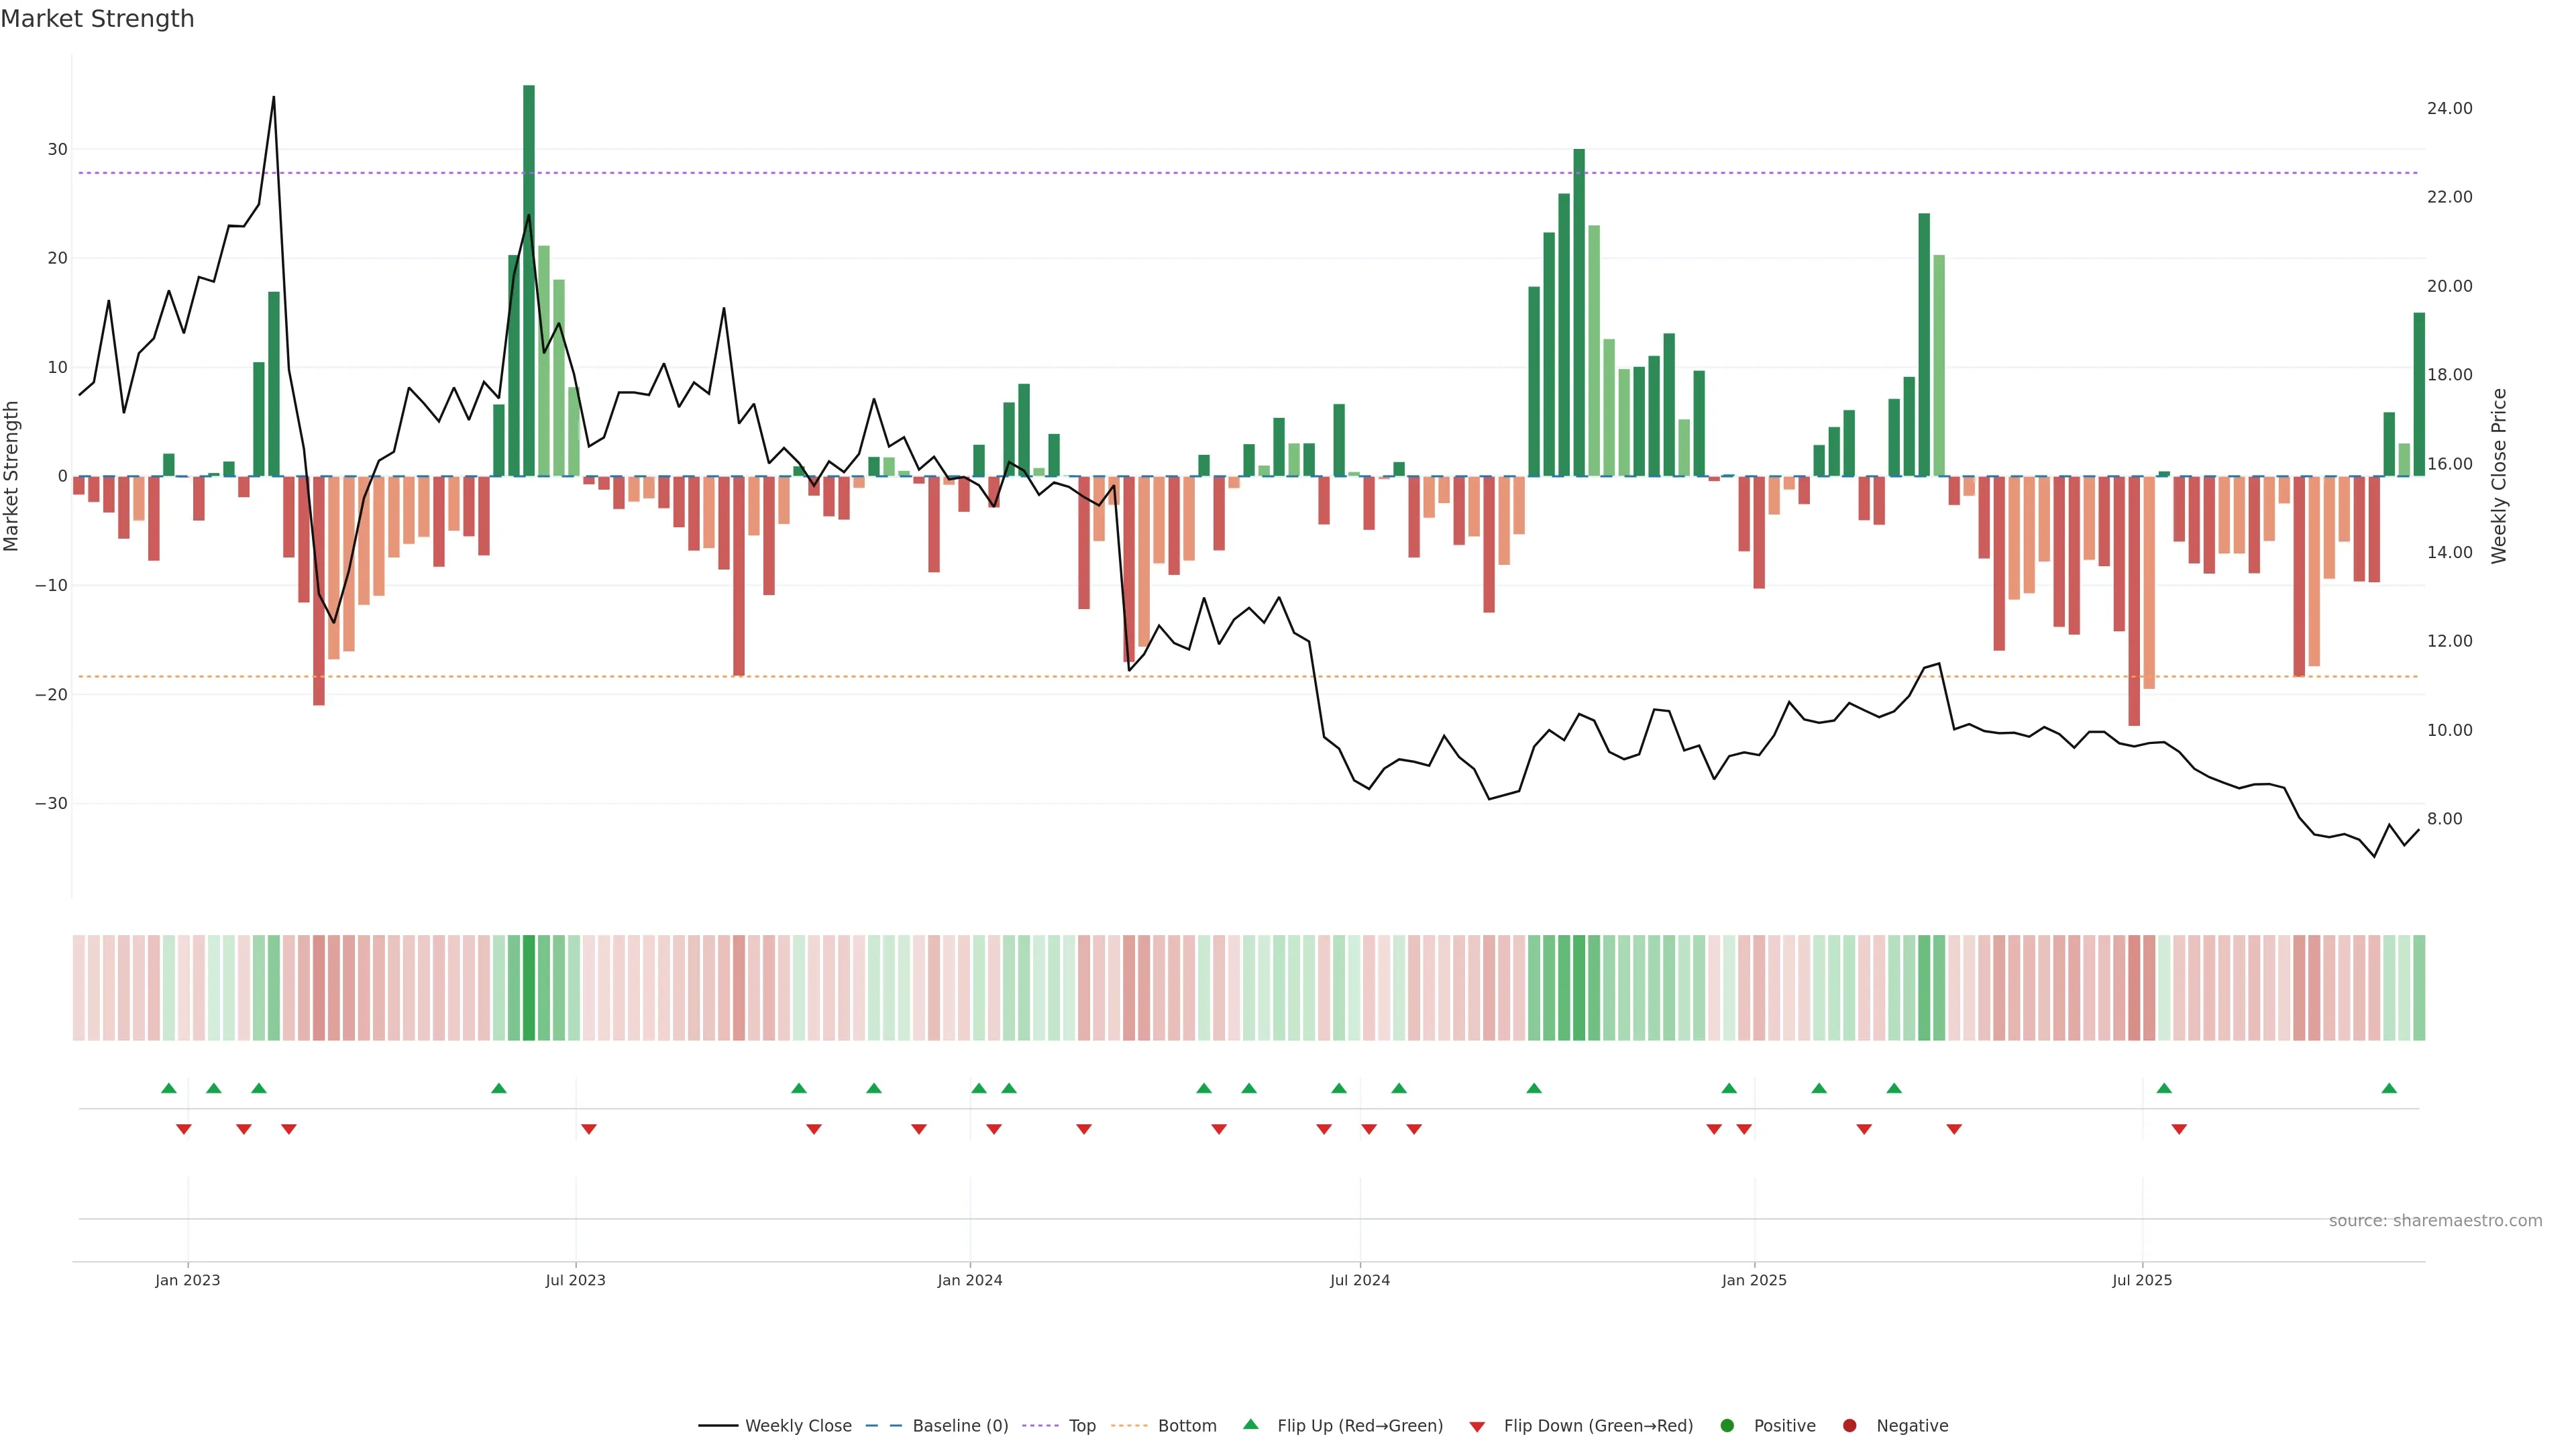Open the source sharemaestro.com text
This screenshot has height=1449, width=2576.
pyautogui.click(x=2435, y=1221)
